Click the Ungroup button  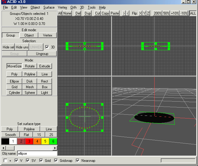coord(42,54)
